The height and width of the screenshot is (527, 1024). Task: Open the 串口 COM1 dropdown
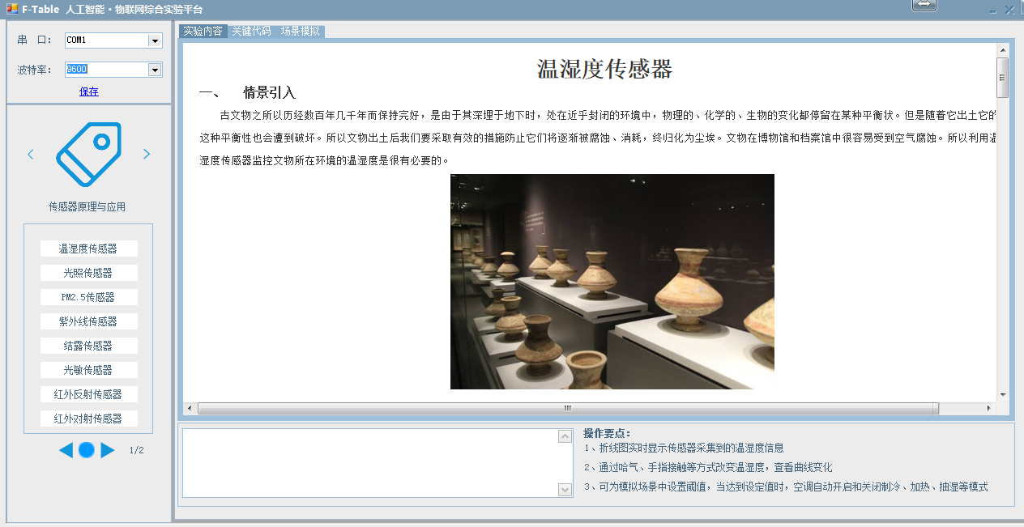pyautogui.click(x=154, y=40)
